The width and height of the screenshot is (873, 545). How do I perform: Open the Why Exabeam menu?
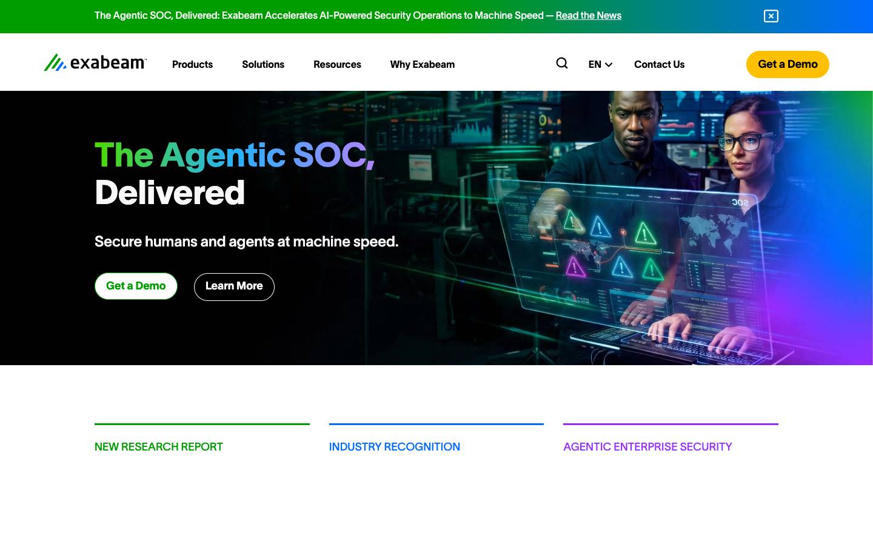click(423, 64)
